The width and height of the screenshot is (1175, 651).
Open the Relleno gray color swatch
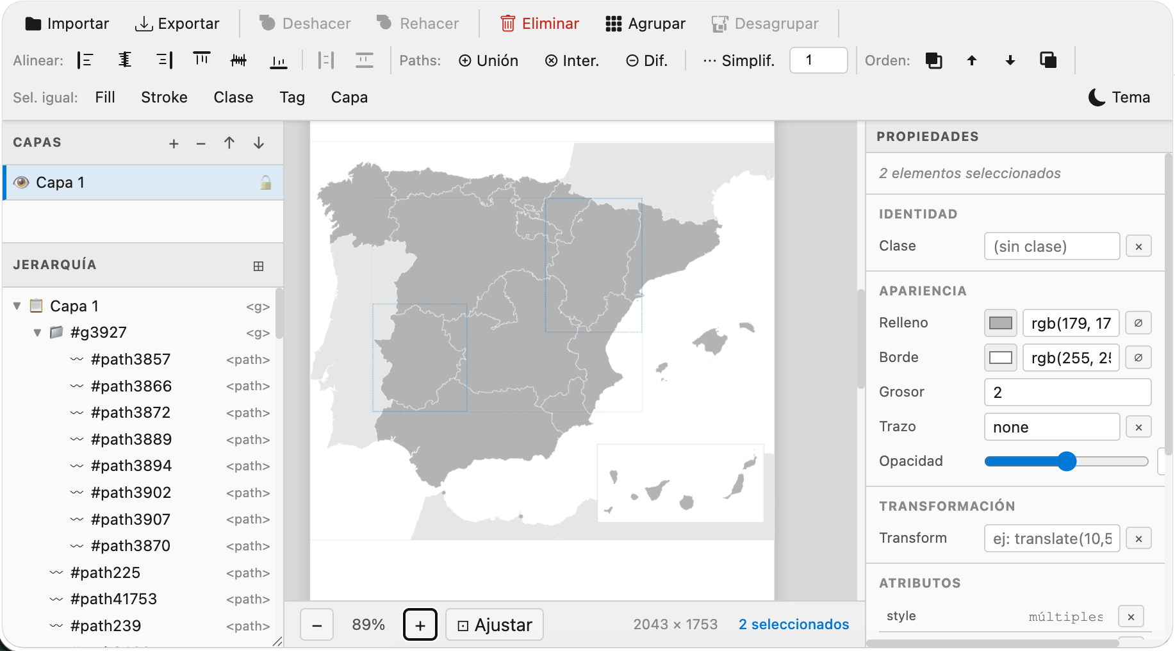1001,323
